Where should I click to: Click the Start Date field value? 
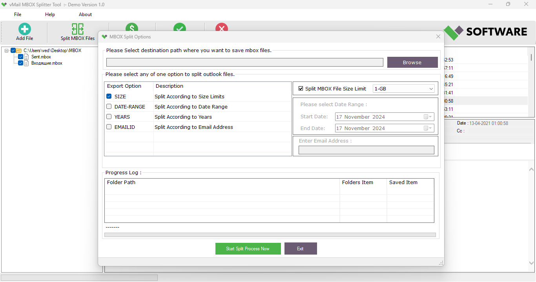pyautogui.click(x=361, y=117)
